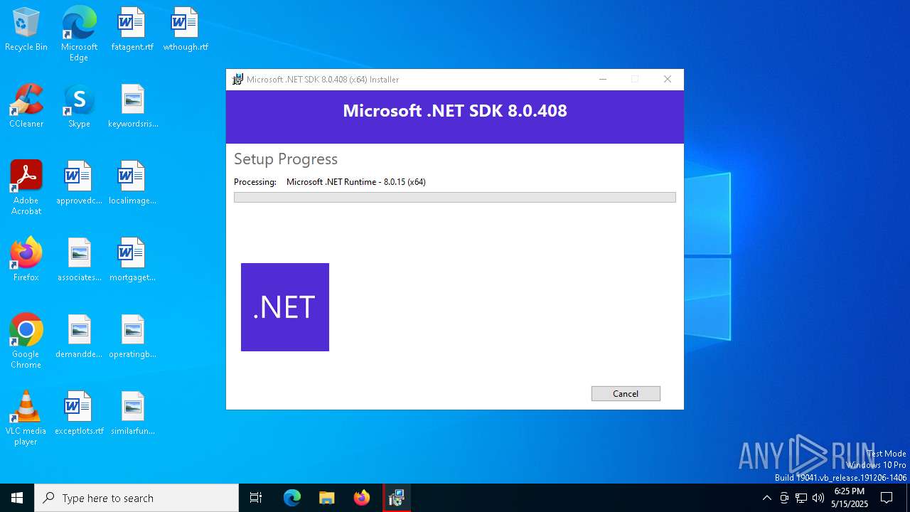Select the VLC media player shortcut

tap(26, 418)
